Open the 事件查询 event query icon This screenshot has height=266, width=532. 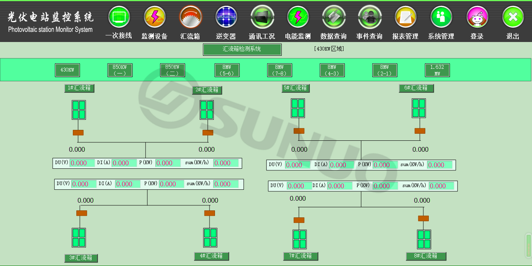click(370, 17)
